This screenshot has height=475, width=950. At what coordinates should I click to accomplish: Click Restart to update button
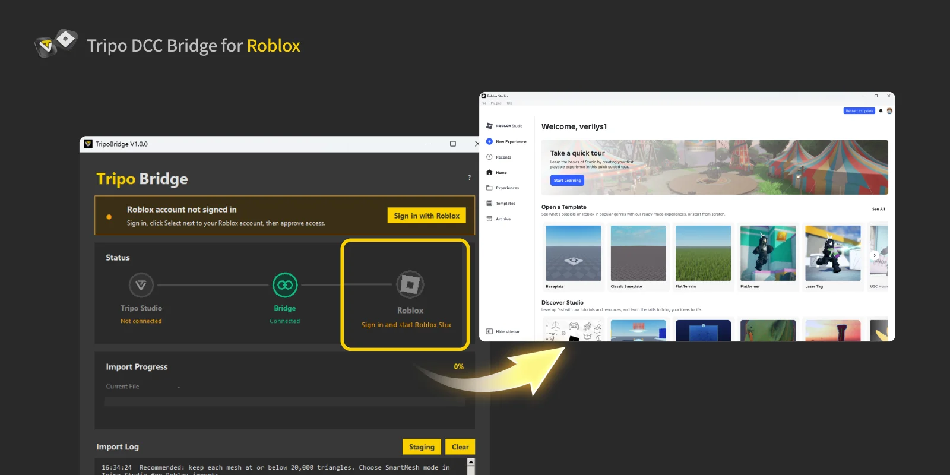(859, 110)
